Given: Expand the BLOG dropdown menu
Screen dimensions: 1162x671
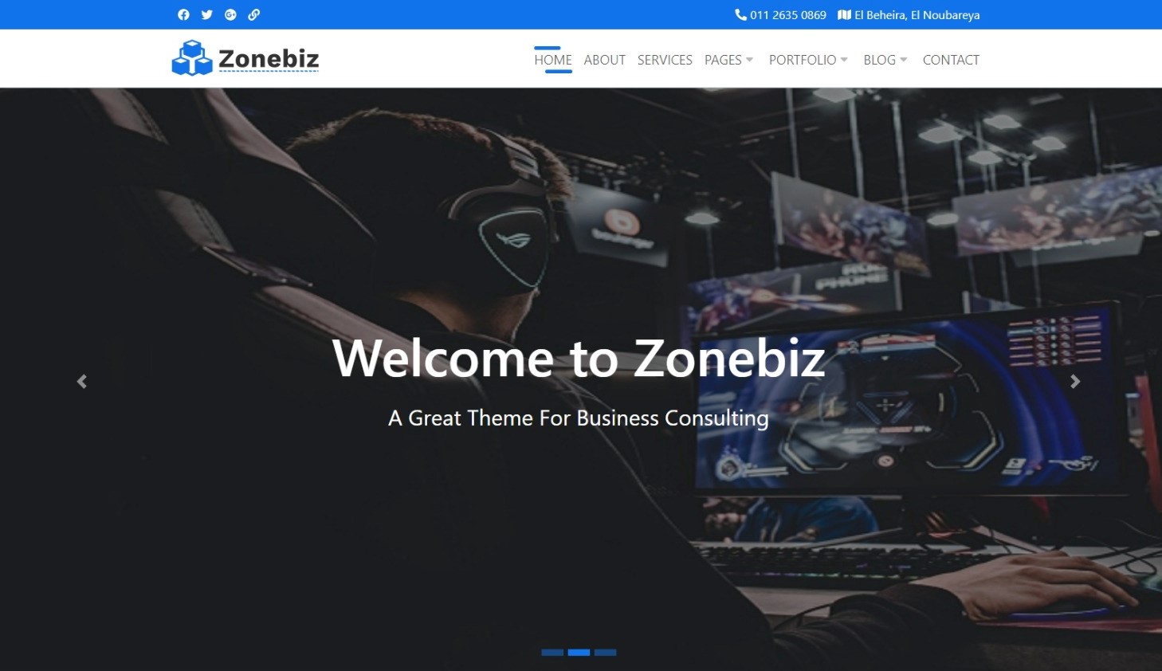Looking at the screenshot, I should click(885, 60).
